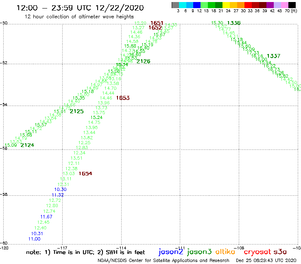Image resolution: width=301 pixels, height=264 pixels.
Task: Click the black swatch at the legend's end
Action: 292,5
